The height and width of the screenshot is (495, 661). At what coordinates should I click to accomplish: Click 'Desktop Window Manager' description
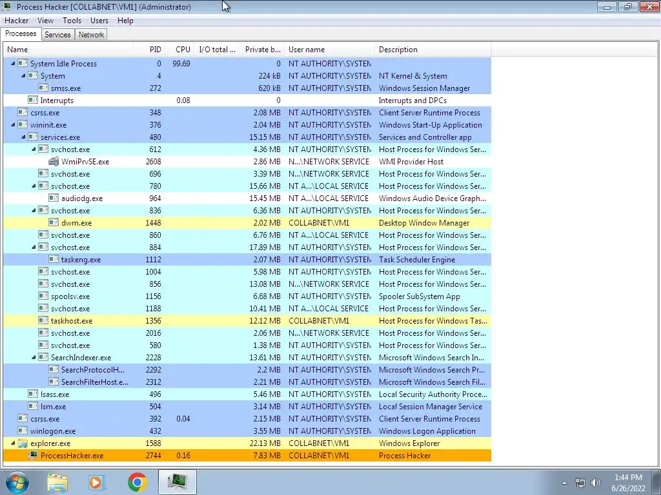[423, 222]
